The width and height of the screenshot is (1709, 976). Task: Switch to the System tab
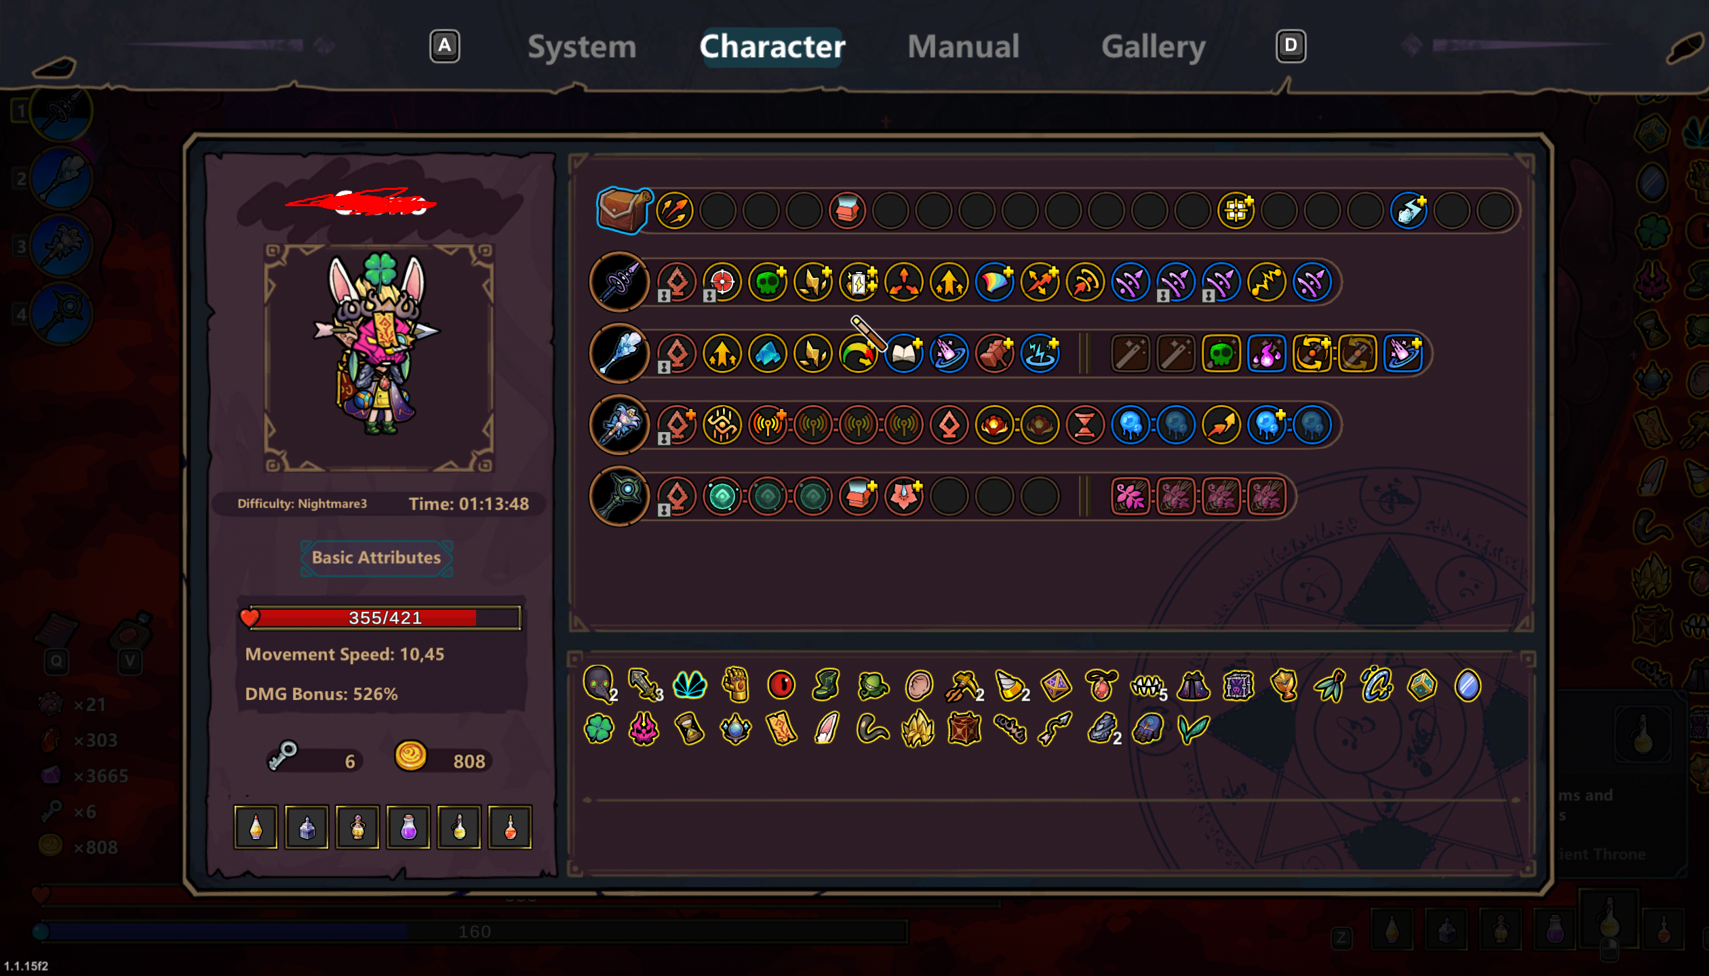click(x=582, y=47)
